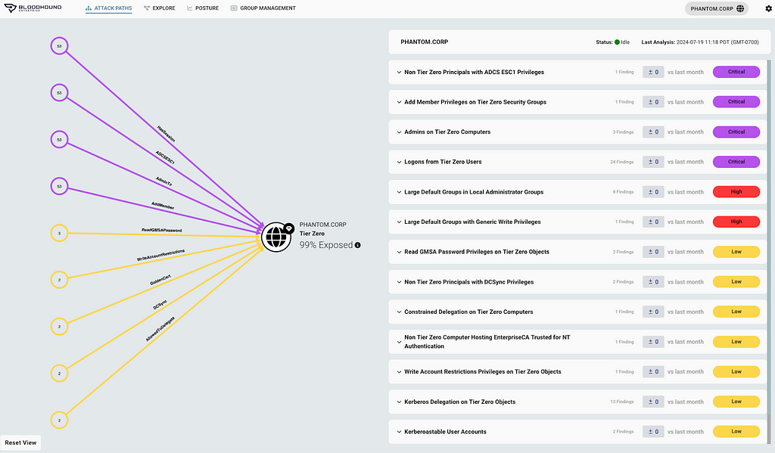
Task: Click the Critical badge for Logons from Tier Zero Users
Action: click(736, 162)
